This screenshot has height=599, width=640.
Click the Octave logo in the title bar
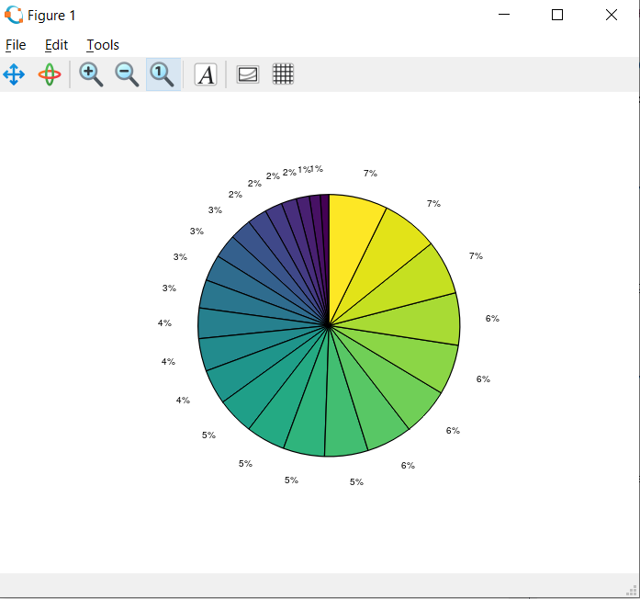coord(14,15)
